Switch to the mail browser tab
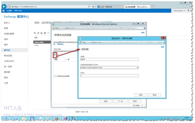The width and height of the screenshot is (195, 123). [x=110, y=7]
